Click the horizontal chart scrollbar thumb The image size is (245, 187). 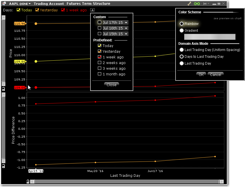[x=127, y=182]
